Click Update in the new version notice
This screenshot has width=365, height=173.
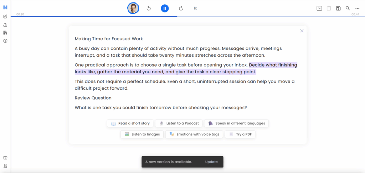tap(211, 162)
